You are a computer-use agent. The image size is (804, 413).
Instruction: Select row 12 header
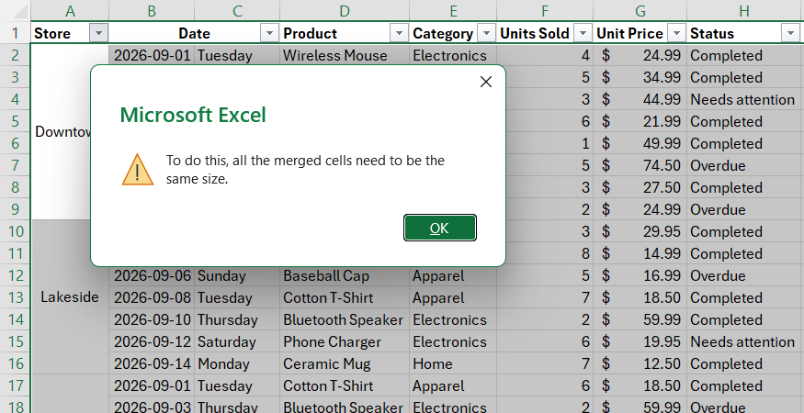tap(15, 275)
